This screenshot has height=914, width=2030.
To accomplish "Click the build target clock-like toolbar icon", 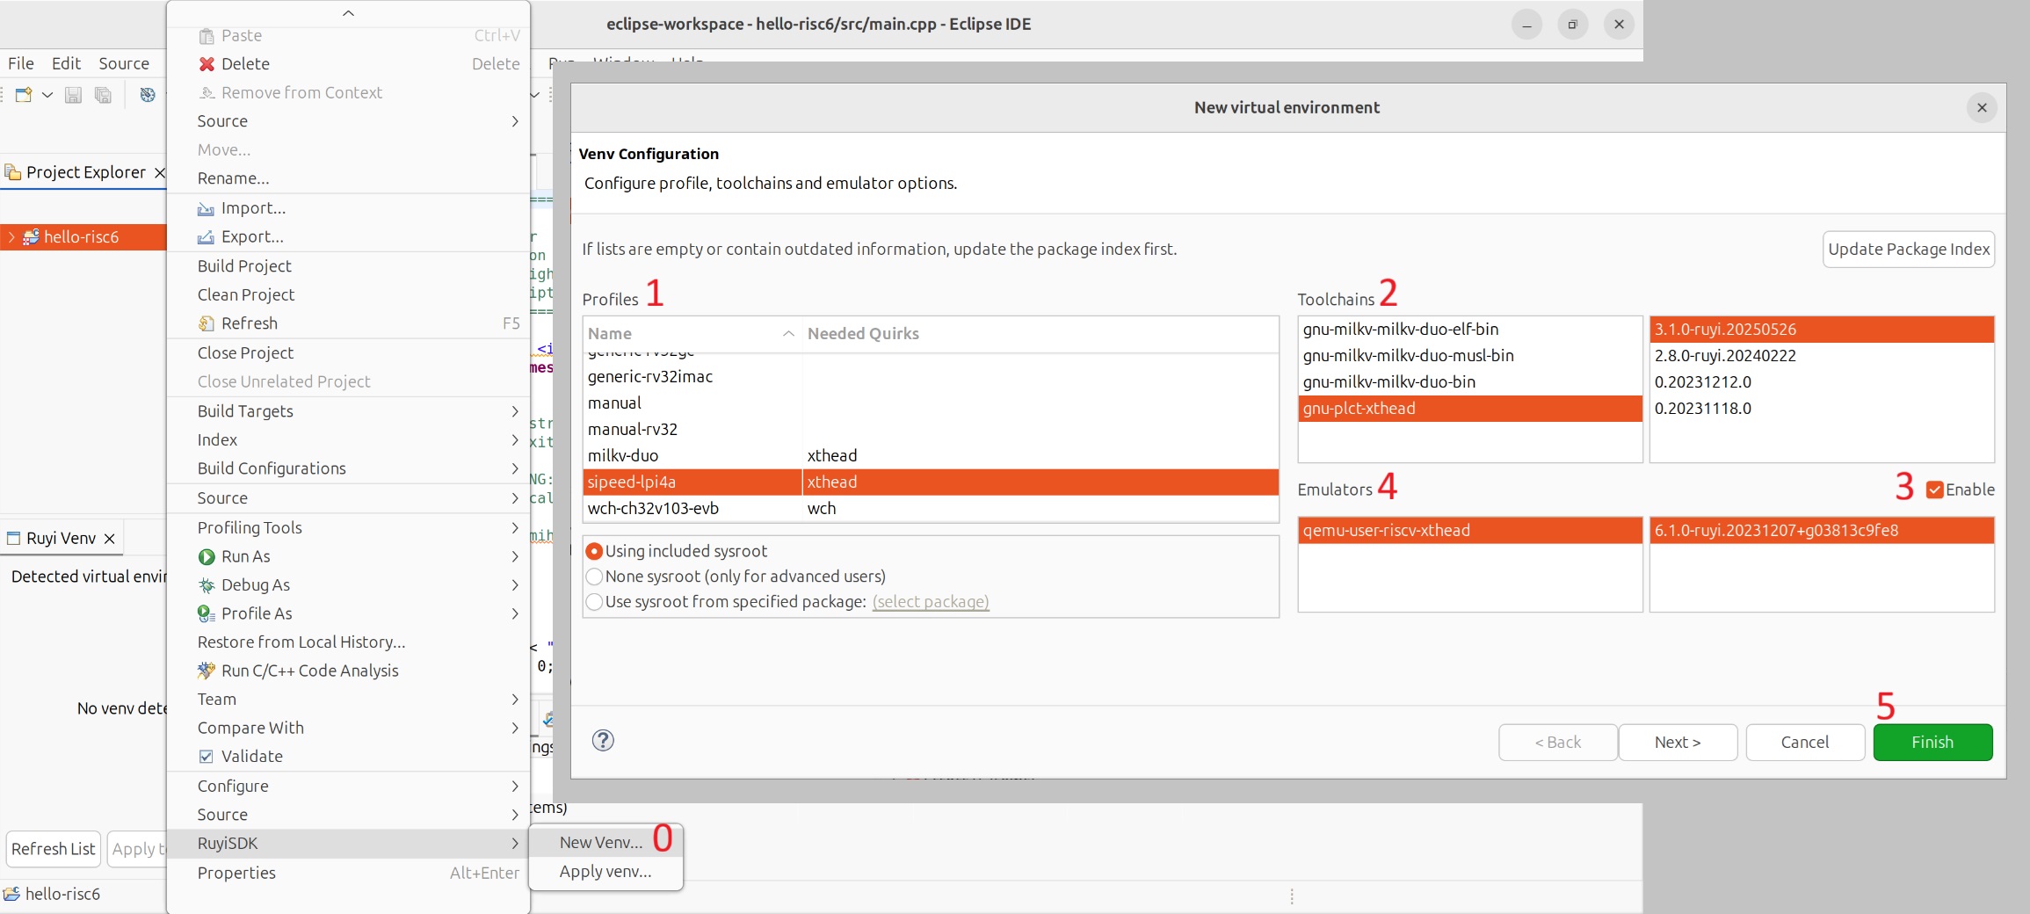I will (x=148, y=94).
